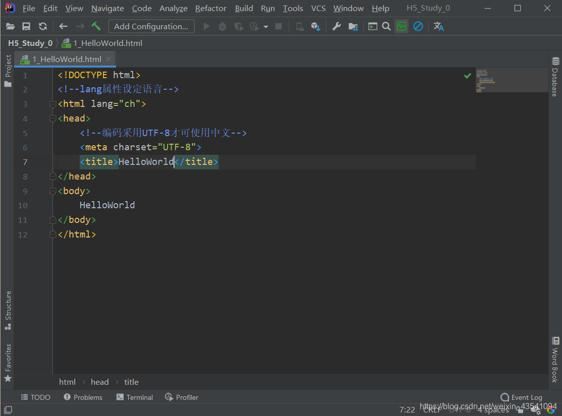Viewport: 562px width, 416px height.
Task: Select head in the bottom breadcrumb
Action: [x=100, y=382]
